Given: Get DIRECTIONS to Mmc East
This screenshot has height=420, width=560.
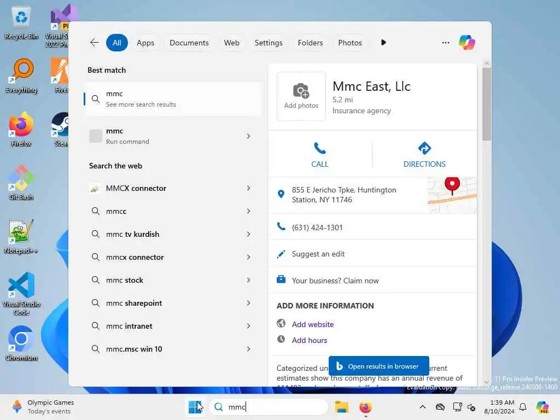Looking at the screenshot, I should point(424,155).
